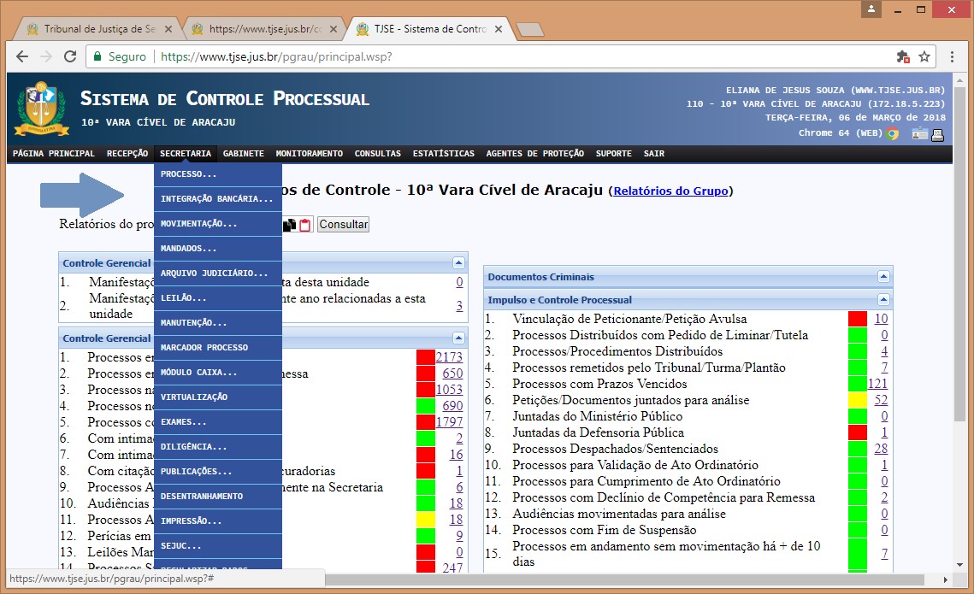The height and width of the screenshot is (594, 974).
Task: Collapse the Impulso e Controle Processual panel
Action: (x=884, y=300)
